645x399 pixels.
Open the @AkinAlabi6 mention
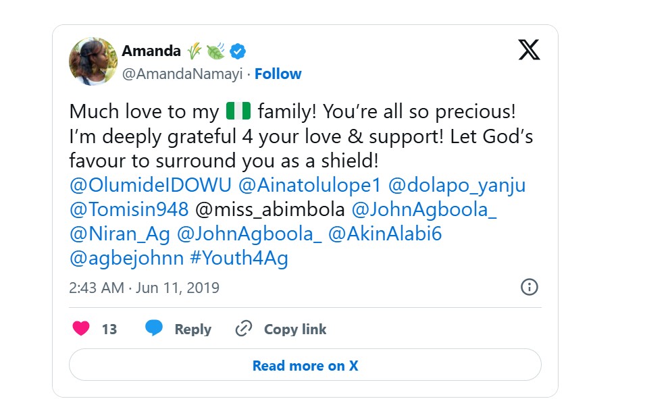tap(385, 234)
